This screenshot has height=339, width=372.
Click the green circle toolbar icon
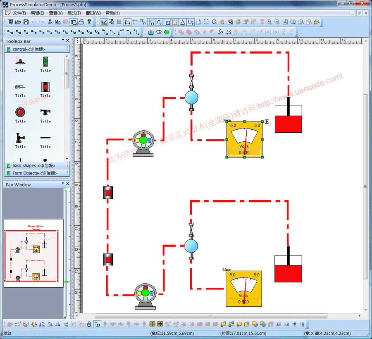click(167, 32)
